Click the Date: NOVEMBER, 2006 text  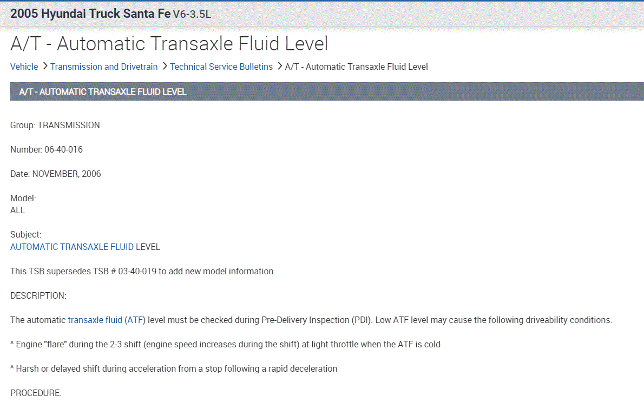pos(56,174)
